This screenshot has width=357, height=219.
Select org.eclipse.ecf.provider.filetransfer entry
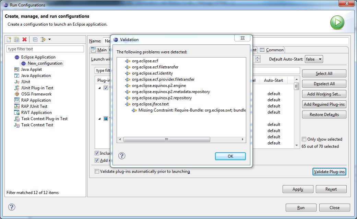pyautogui.click(x=163, y=79)
